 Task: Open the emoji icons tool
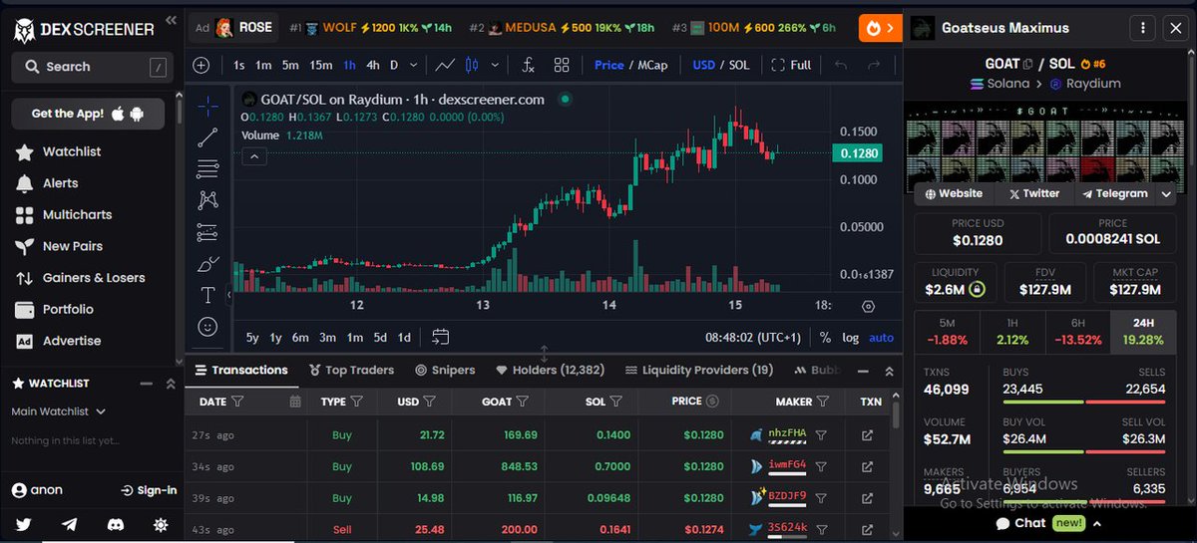207,326
